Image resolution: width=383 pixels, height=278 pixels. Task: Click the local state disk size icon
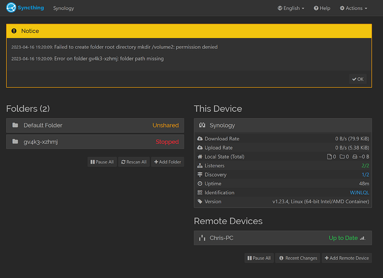pos(355,157)
